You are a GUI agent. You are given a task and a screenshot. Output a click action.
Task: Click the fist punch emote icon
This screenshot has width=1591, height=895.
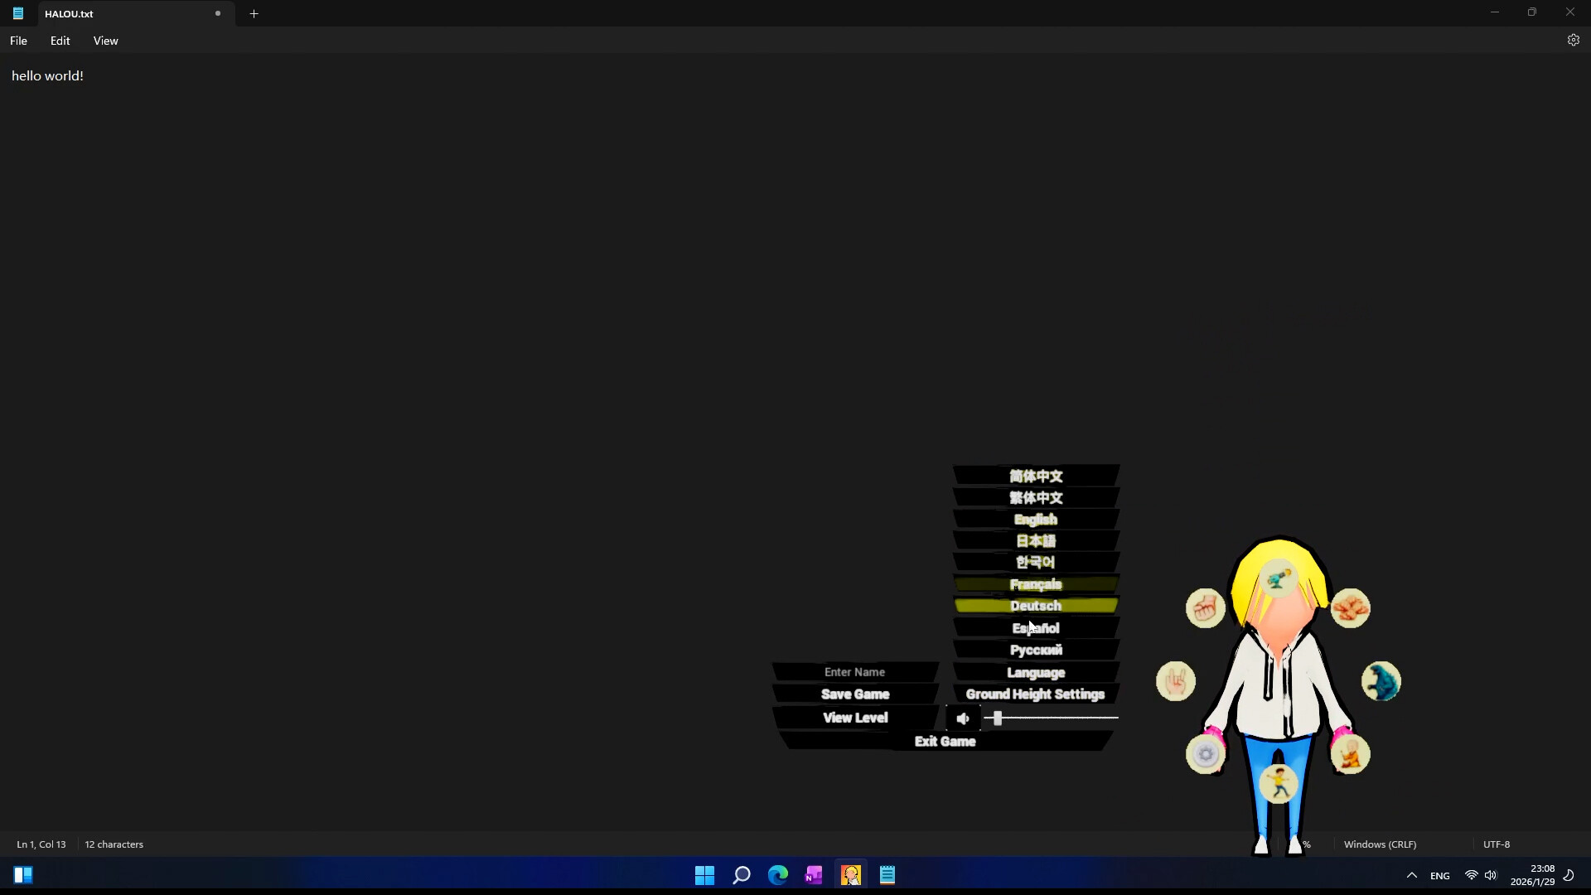point(1207,607)
